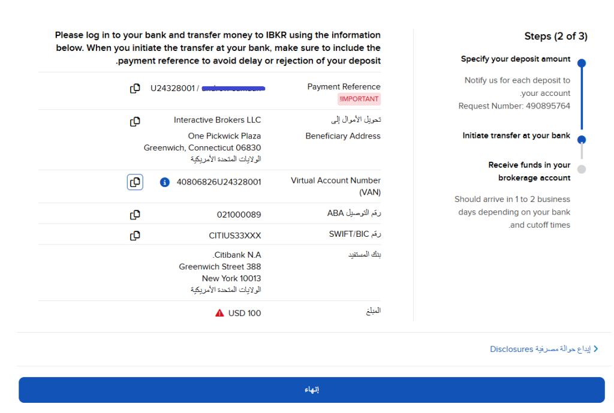Copy the Virtual Account Number

pyautogui.click(x=135, y=182)
